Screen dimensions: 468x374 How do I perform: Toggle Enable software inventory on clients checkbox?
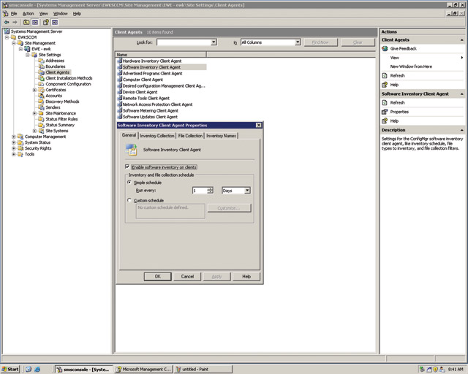(x=127, y=167)
